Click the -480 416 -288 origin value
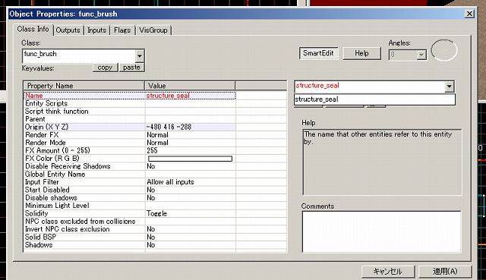The height and width of the screenshot is (280, 486). pos(169,127)
